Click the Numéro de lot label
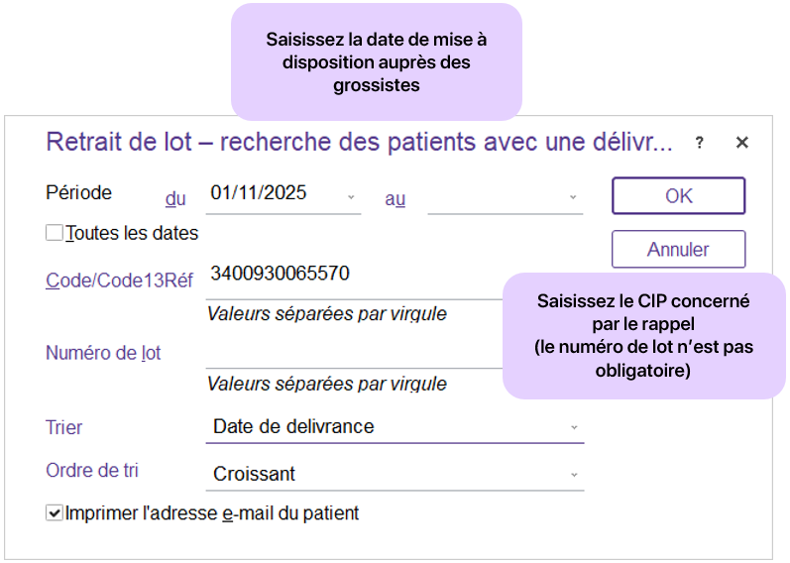Image resolution: width=790 pixels, height=563 pixels. [x=103, y=353]
